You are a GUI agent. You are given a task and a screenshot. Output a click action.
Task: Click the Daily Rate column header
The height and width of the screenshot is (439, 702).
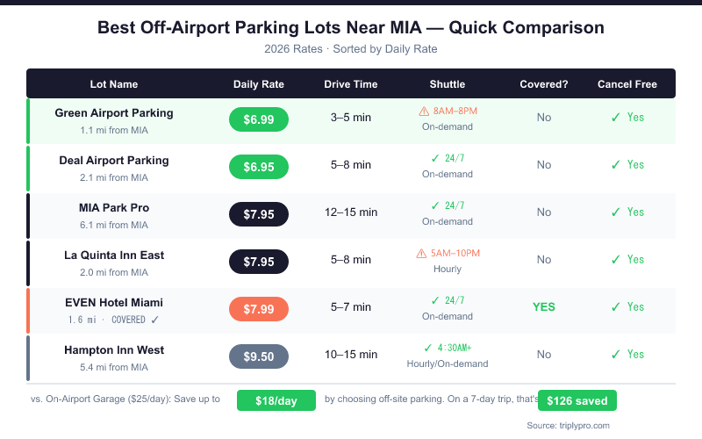259,84
